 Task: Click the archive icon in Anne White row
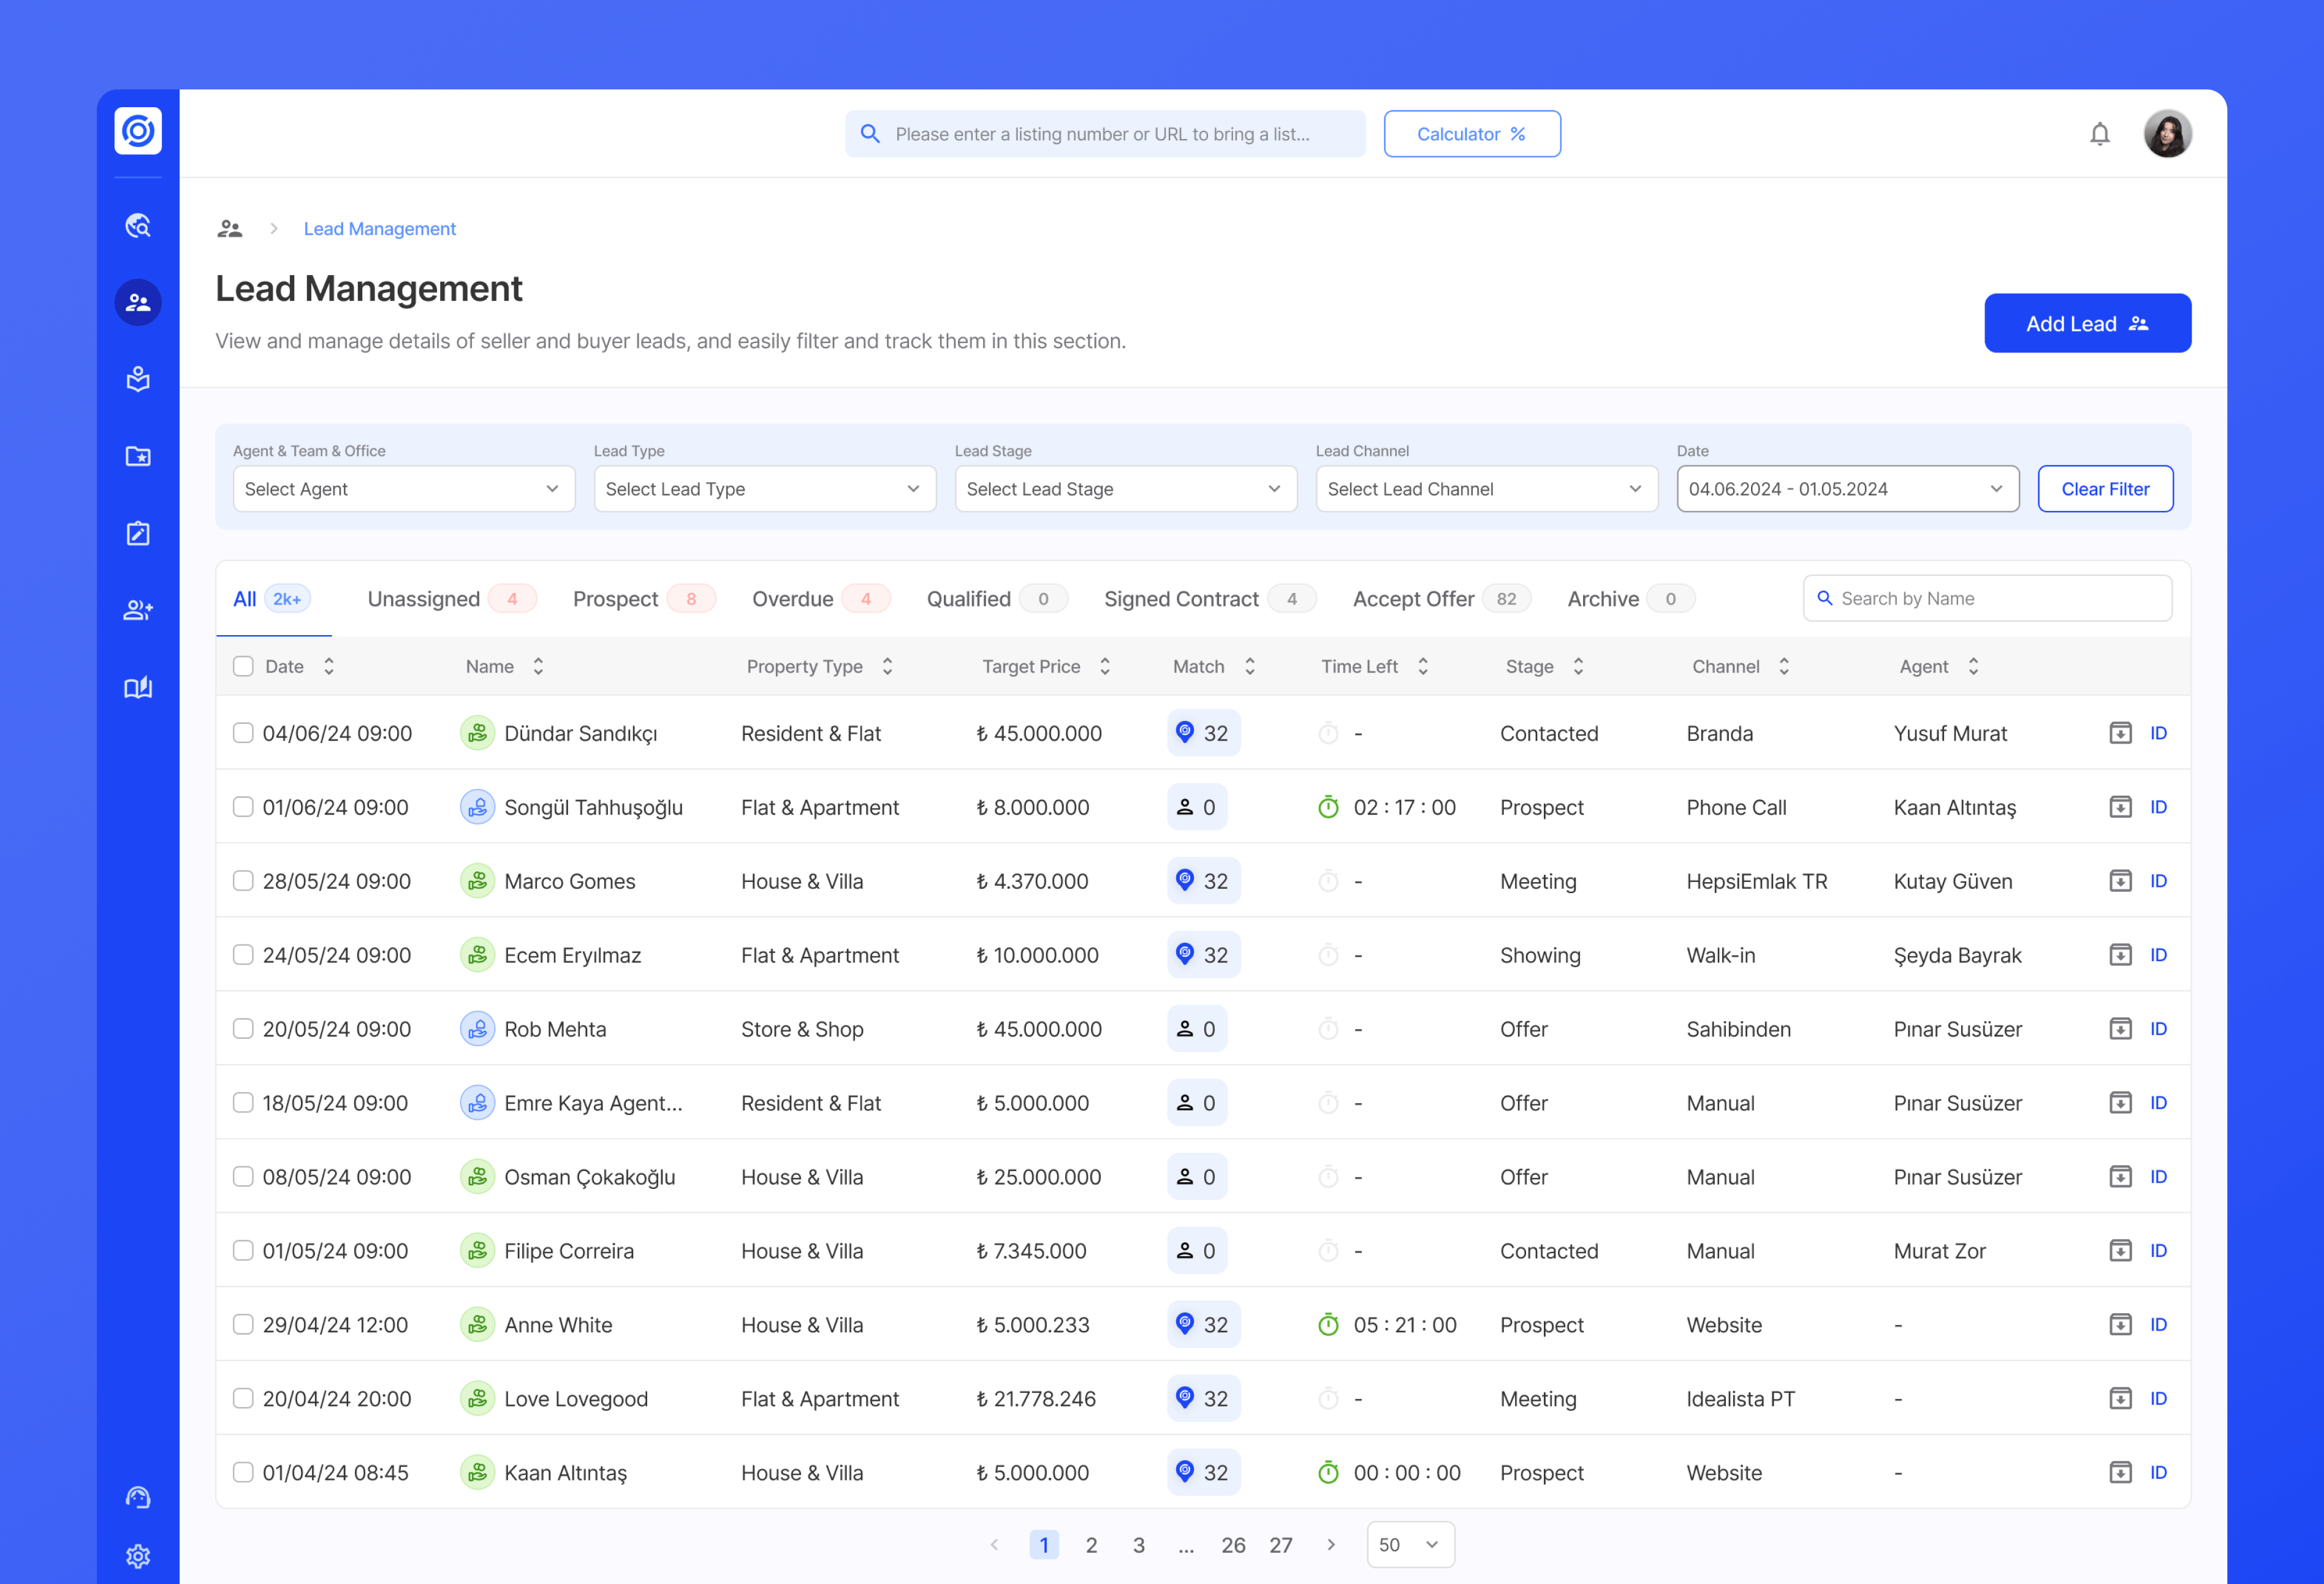pos(2121,1324)
